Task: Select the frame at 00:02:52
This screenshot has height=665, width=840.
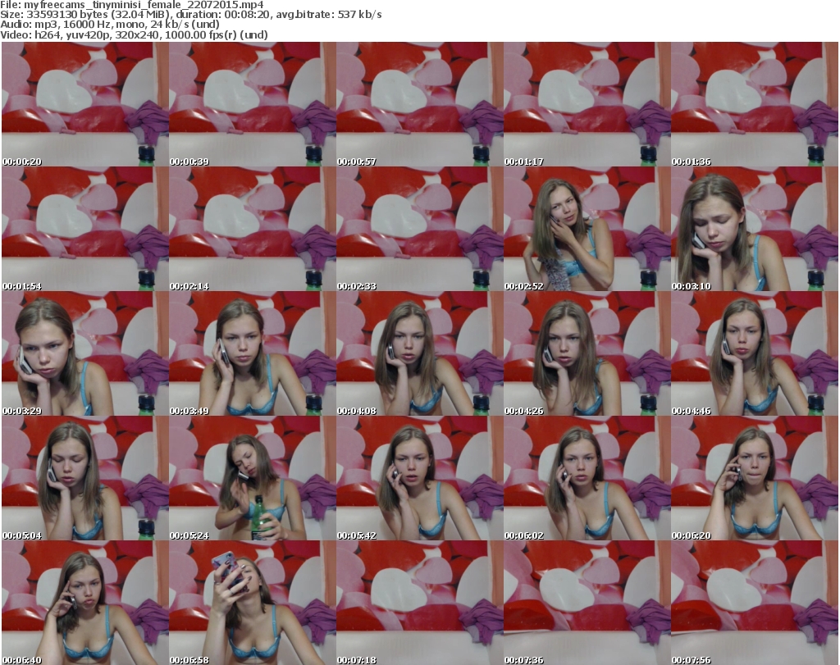Action: click(587, 229)
